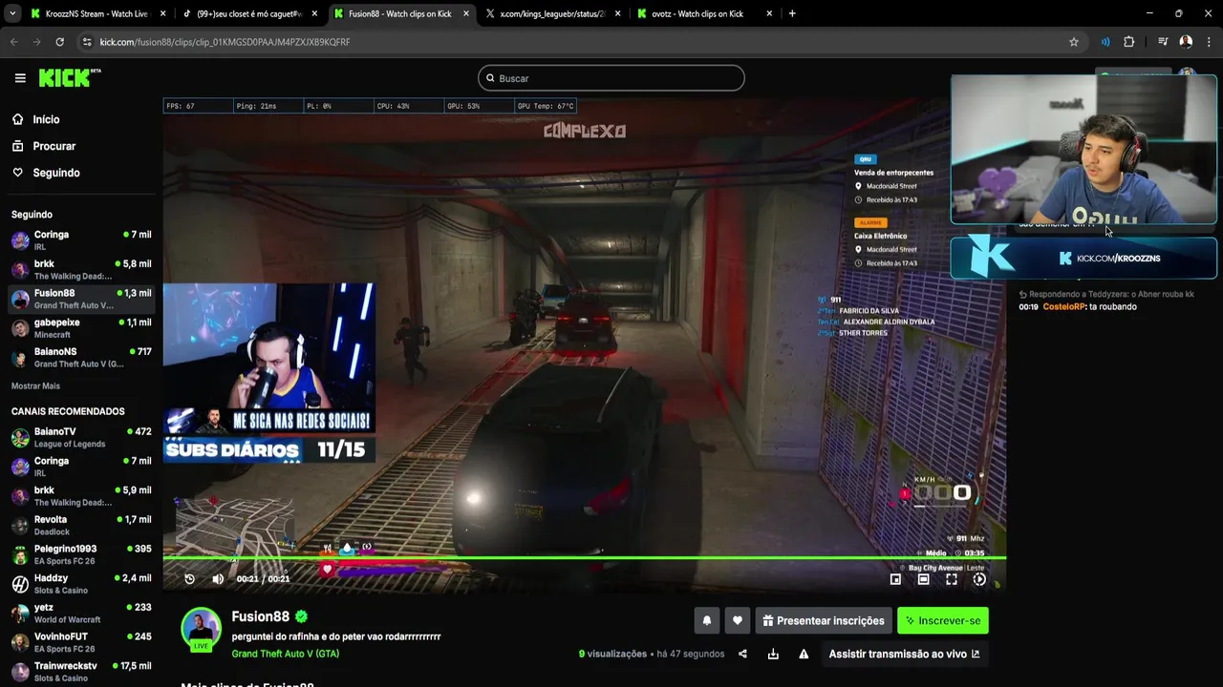
Task: Open BaianoNS channel in Seguindo list
Action: tap(80, 358)
